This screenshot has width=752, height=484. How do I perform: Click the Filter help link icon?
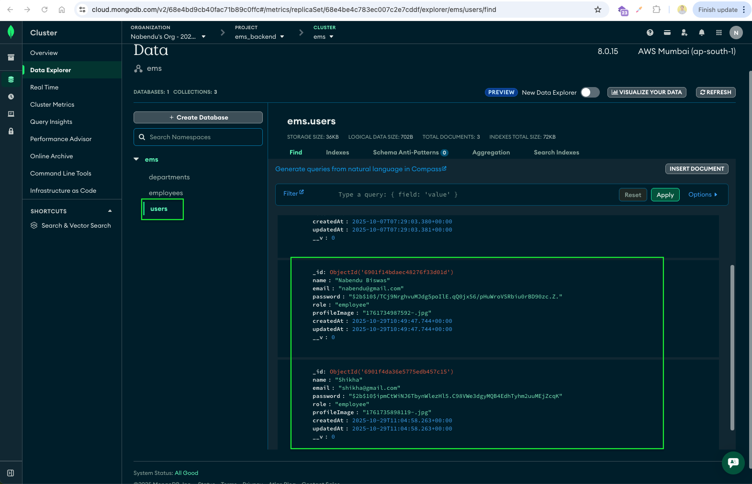(302, 192)
